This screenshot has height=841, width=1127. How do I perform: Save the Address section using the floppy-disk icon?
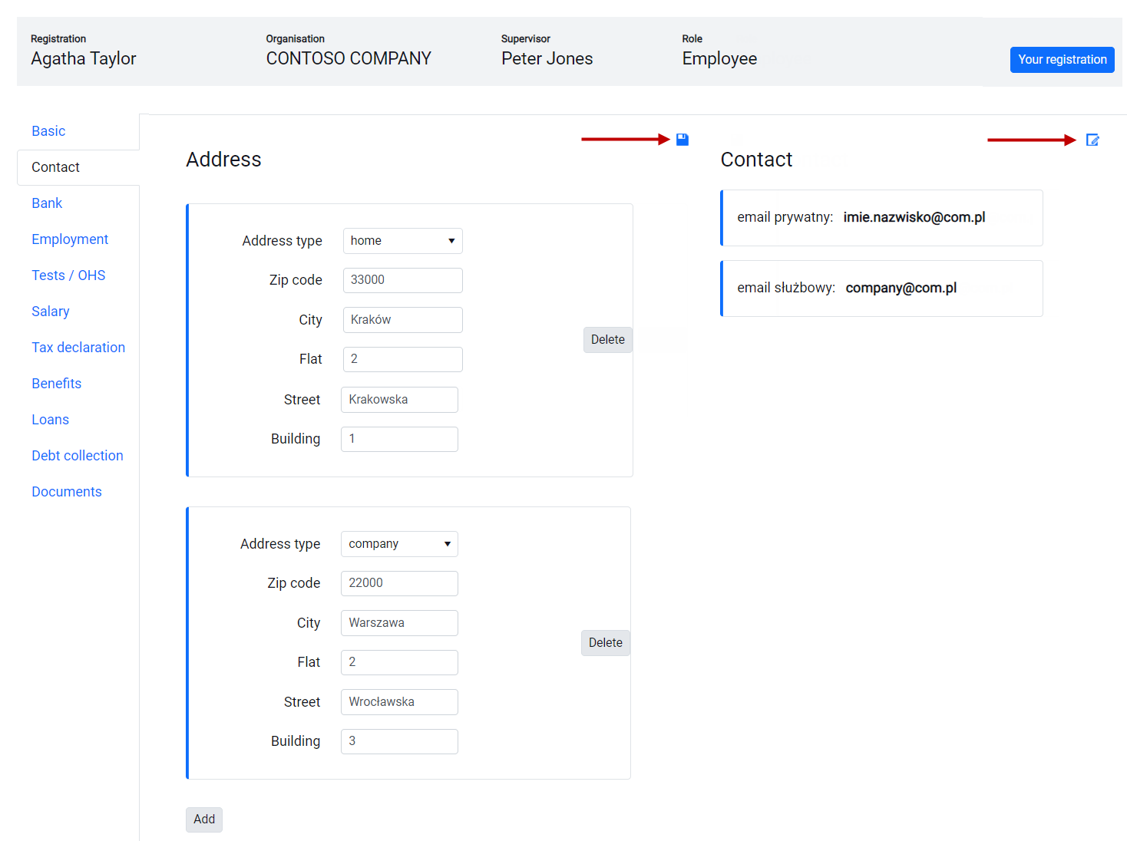682,140
